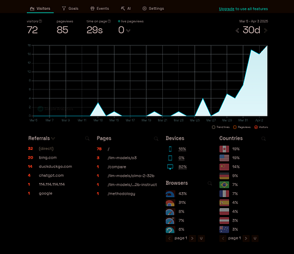Click the Brazil flag icon
The image size is (294, 254).
point(224,185)
